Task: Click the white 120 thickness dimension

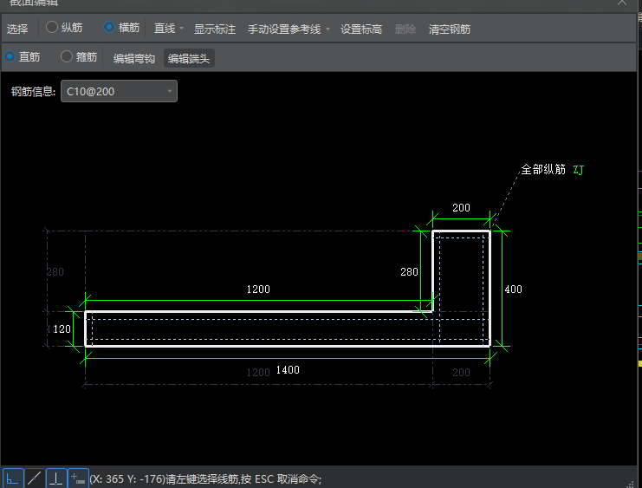Action: tap(62, 329)
